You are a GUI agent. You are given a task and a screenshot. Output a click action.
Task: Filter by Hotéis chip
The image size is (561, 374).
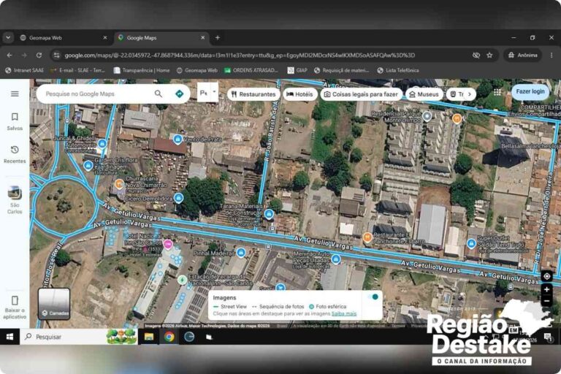tap(299, 94)
